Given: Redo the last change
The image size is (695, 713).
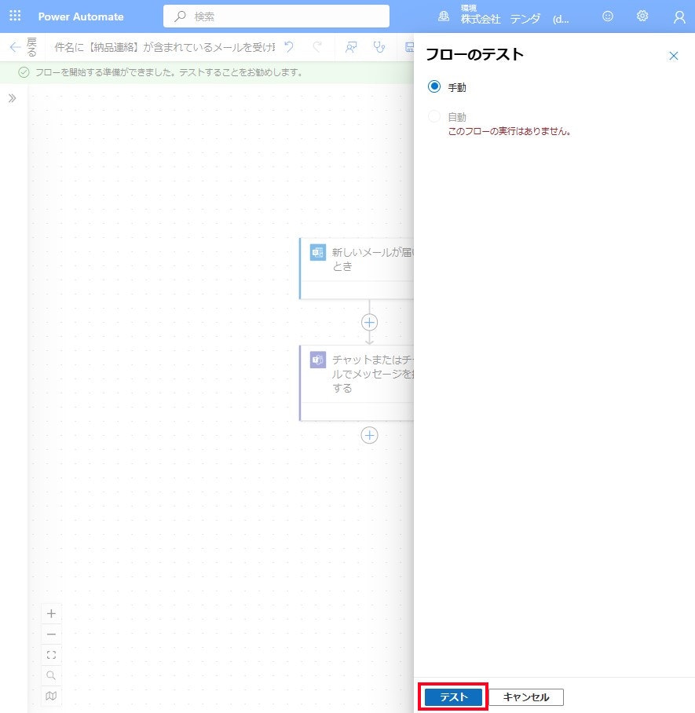Looking at the screenshot, I should coord(317,46).
